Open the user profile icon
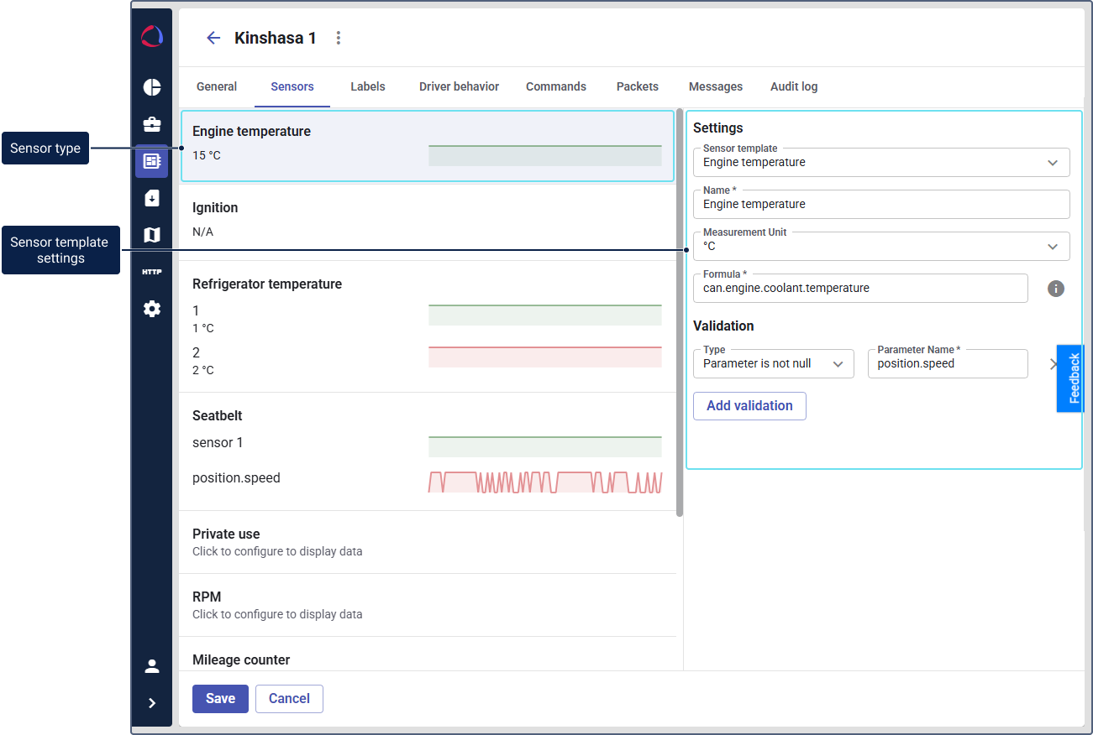The width and height of the screenshot is (1093, 735). click(x=152, y=666)
